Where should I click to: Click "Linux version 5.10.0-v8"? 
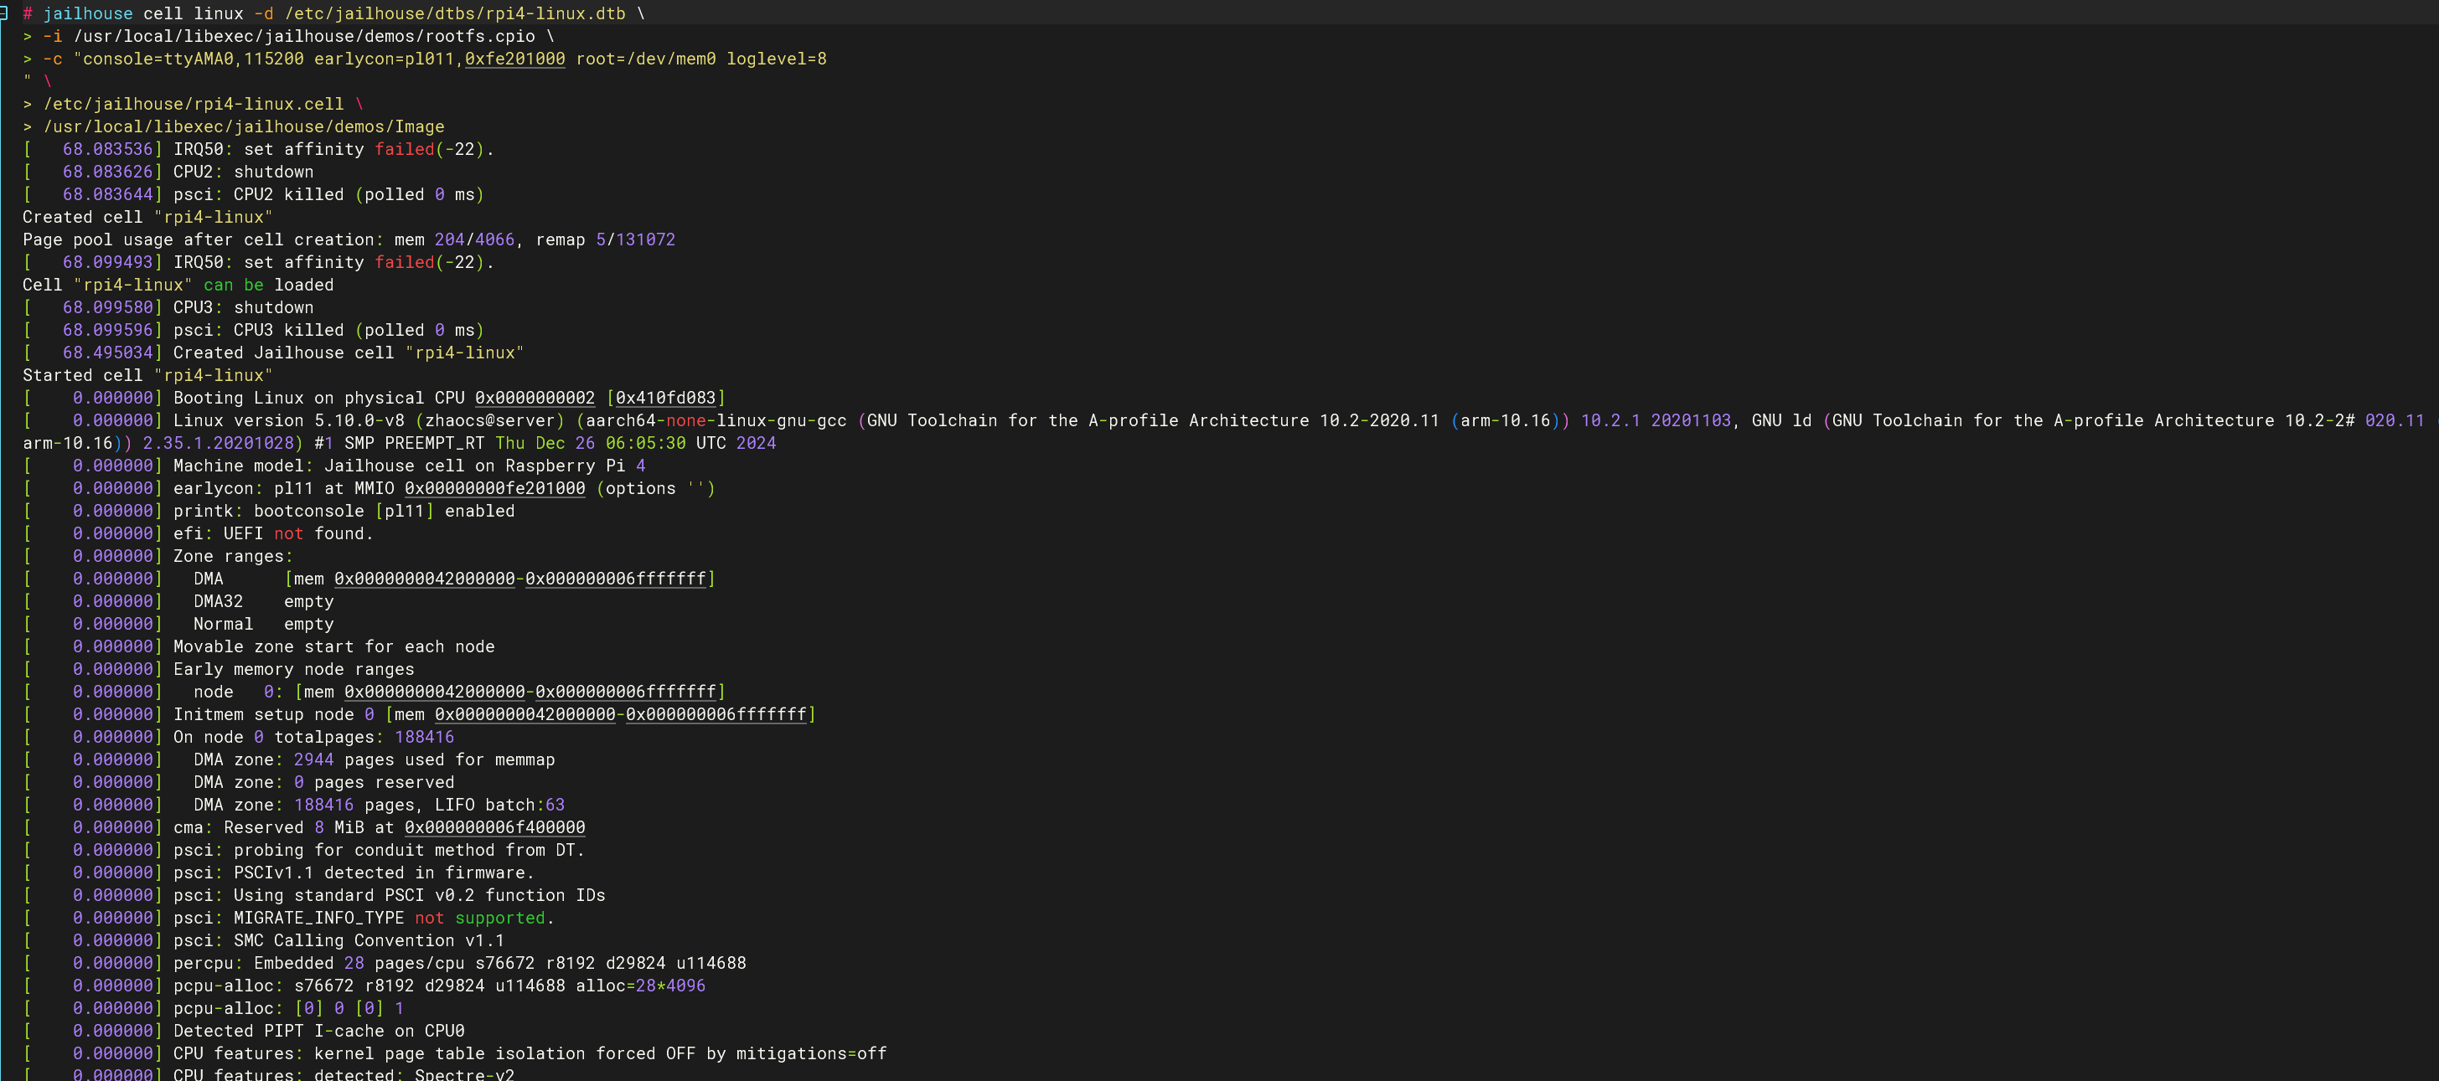[289, 420]
